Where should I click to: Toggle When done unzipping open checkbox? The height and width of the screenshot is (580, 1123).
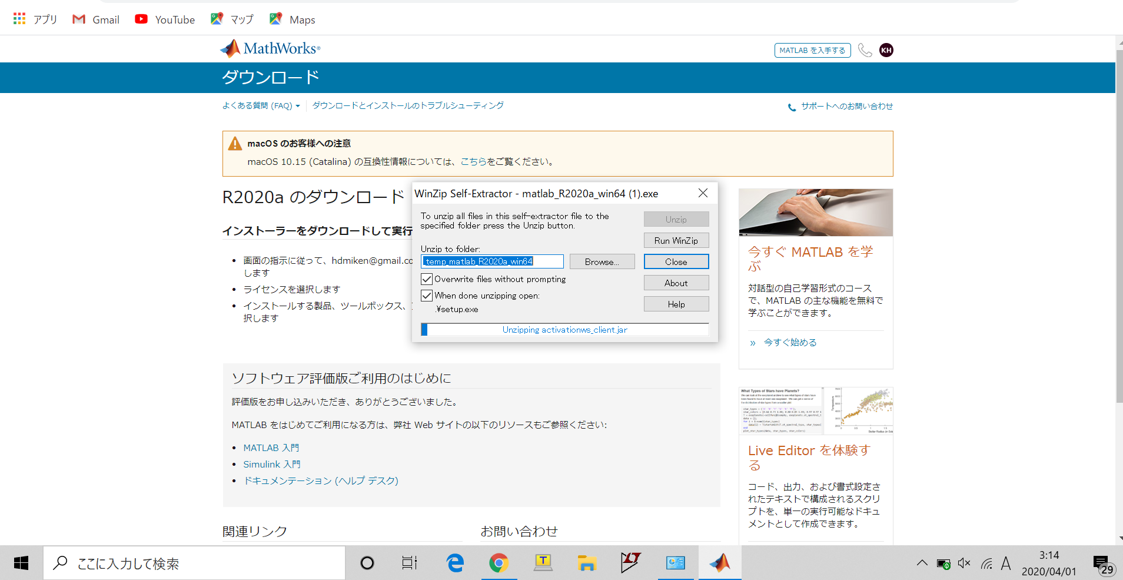tap(427, 296)
